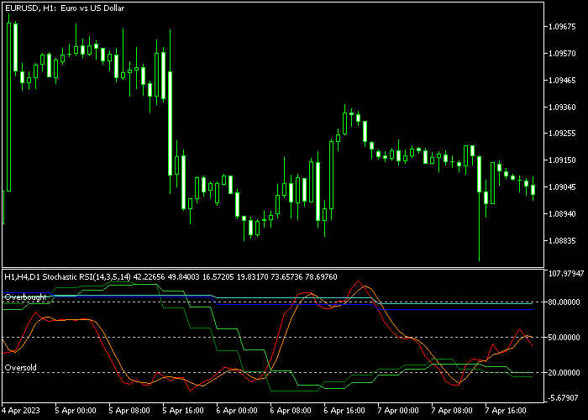
Task: Click the 42.22656 value in indicator header
Action: coord(149,277)
